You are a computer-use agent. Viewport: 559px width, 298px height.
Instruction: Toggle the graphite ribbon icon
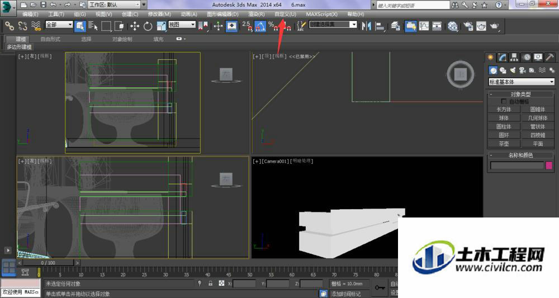coord(410,26)
